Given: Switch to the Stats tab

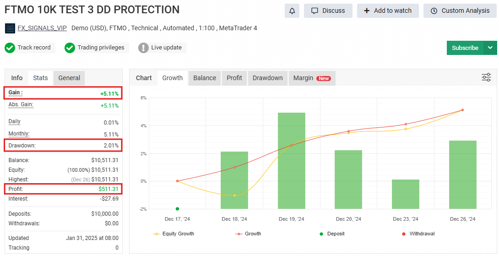Looking at the screenshot, I should click(40, 78).
